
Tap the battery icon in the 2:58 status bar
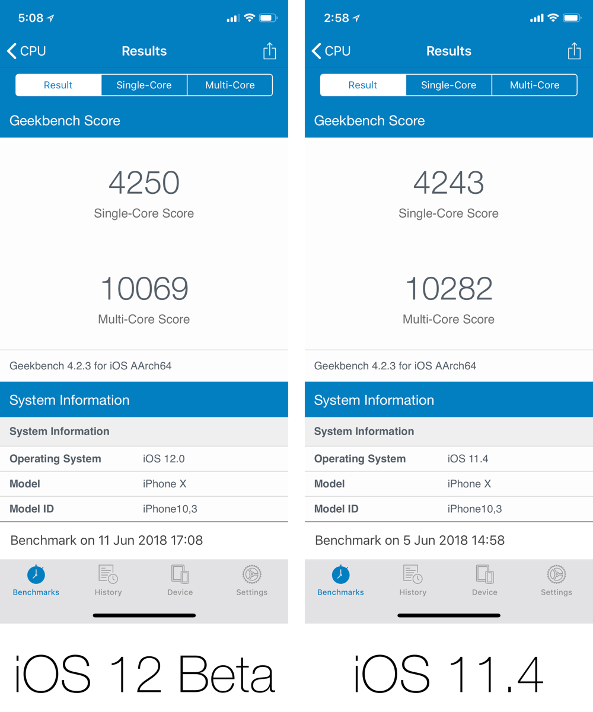[x=573, y=18]
